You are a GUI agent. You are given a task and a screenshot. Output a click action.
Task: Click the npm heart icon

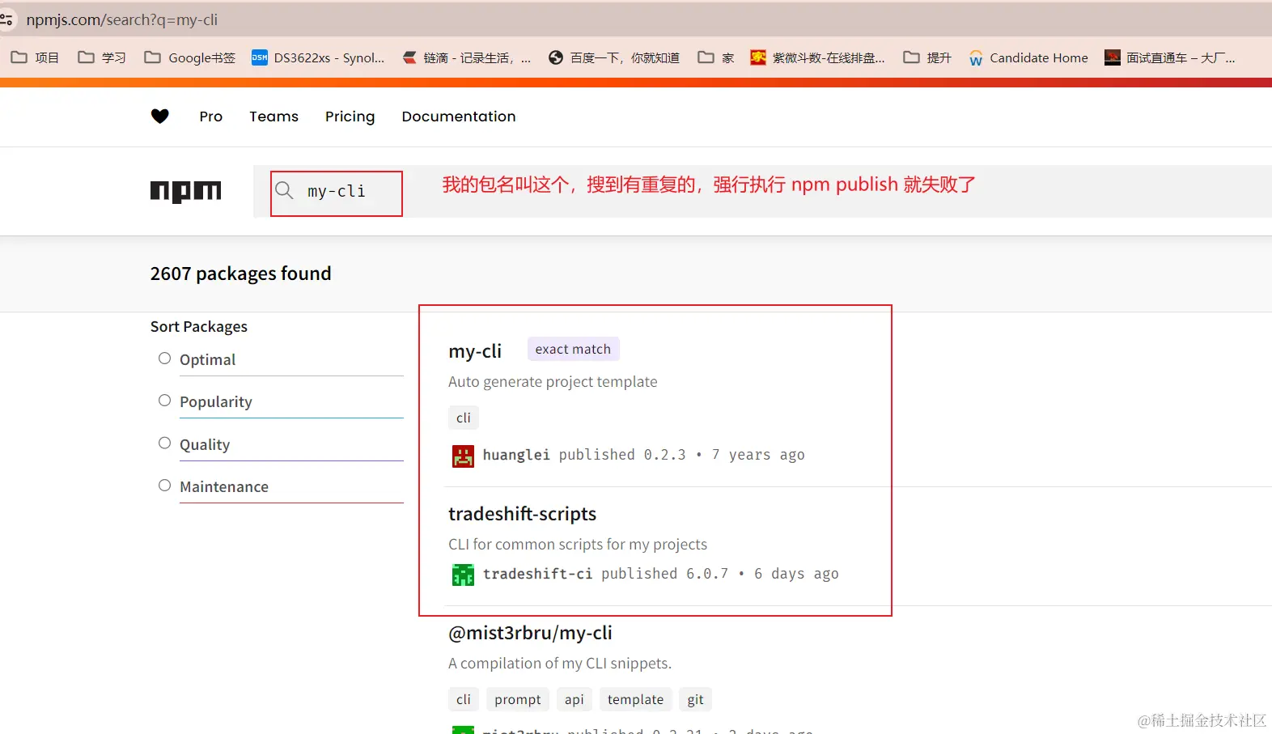(160, 117)
